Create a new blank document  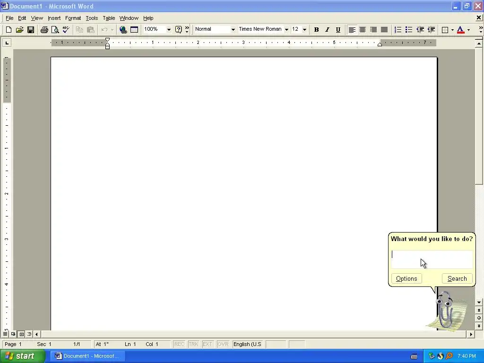tap(9, 30)
